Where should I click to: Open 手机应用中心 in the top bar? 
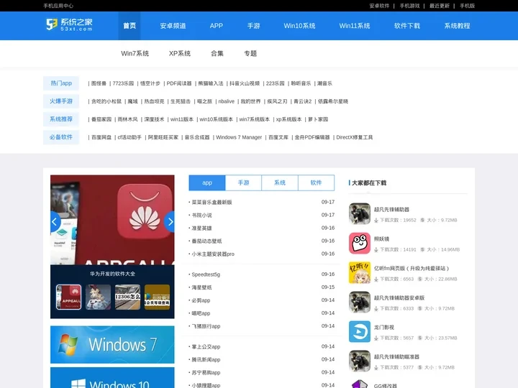58,6
